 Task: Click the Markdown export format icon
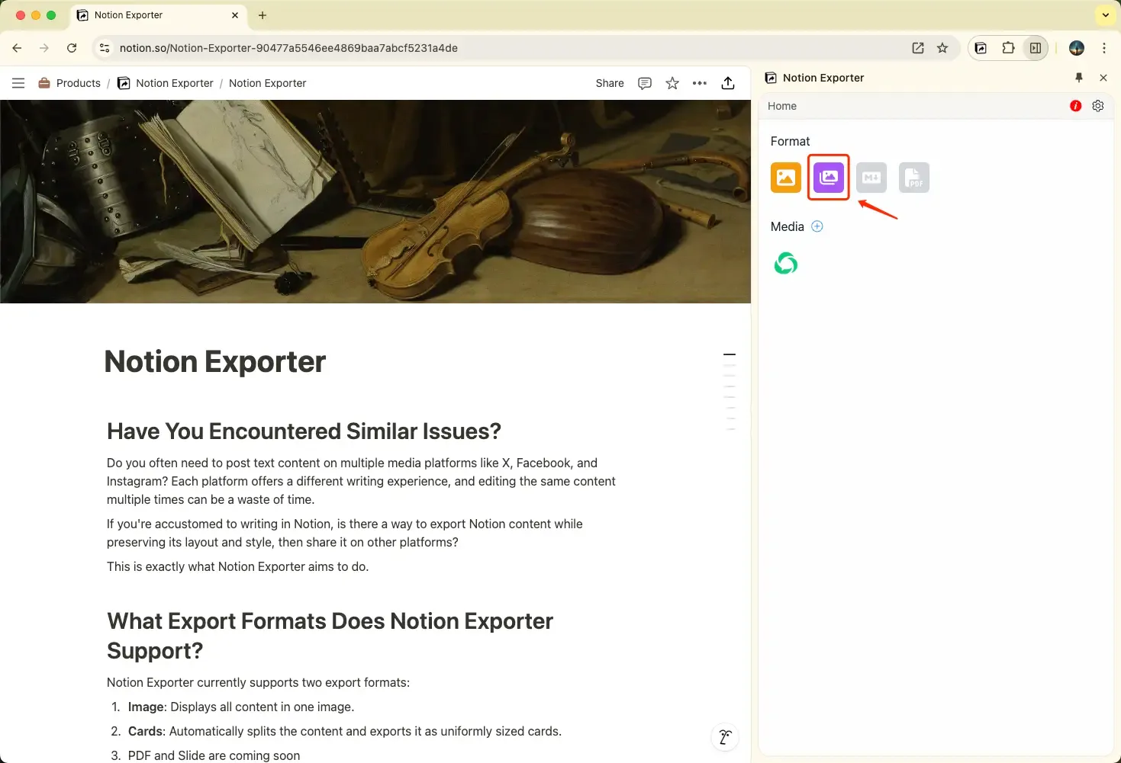[x=871, y=177]
